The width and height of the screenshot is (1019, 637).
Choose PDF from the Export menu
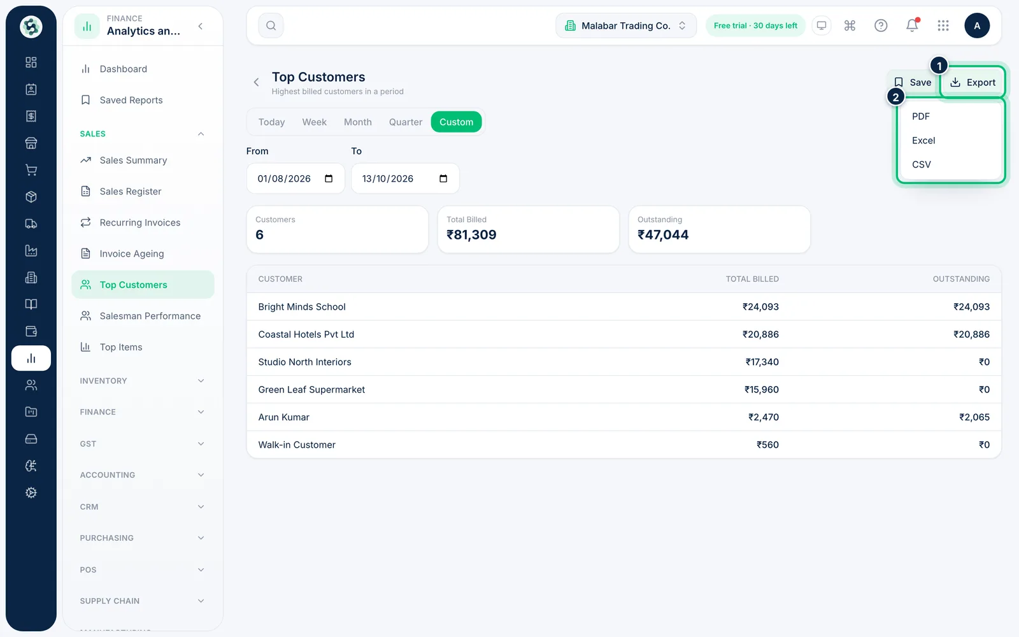[x=950, y=117]
